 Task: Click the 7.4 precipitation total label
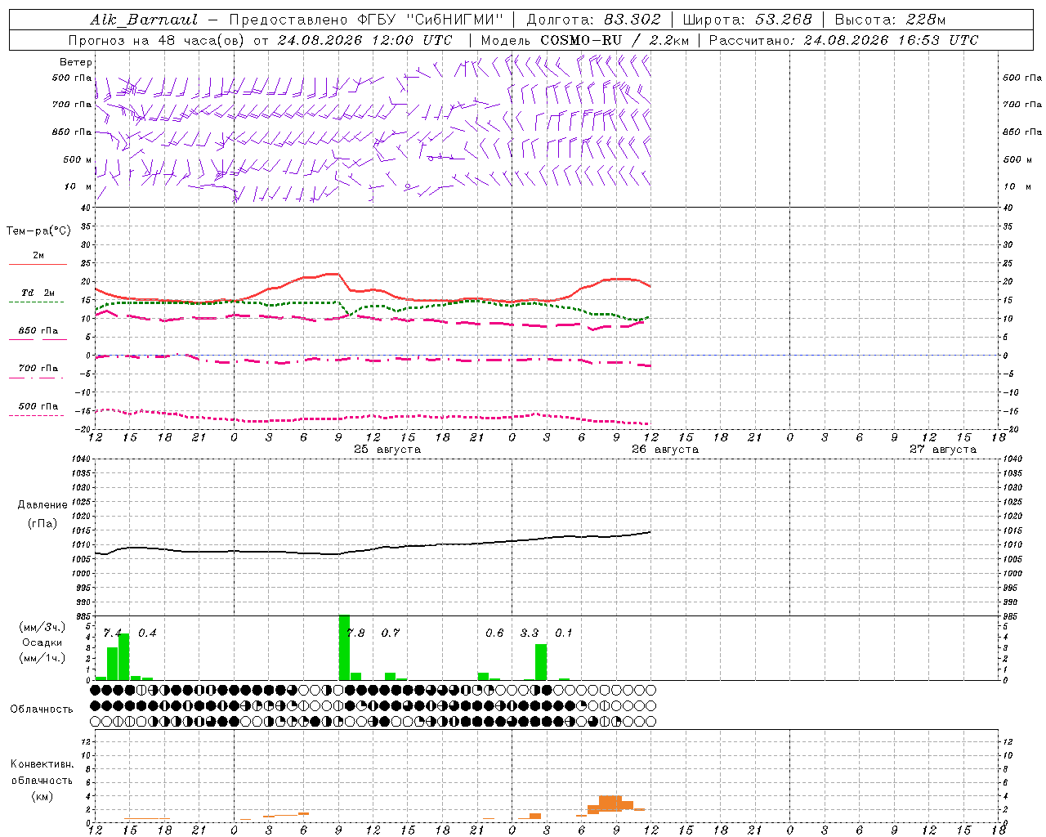(x=113, y=633)
